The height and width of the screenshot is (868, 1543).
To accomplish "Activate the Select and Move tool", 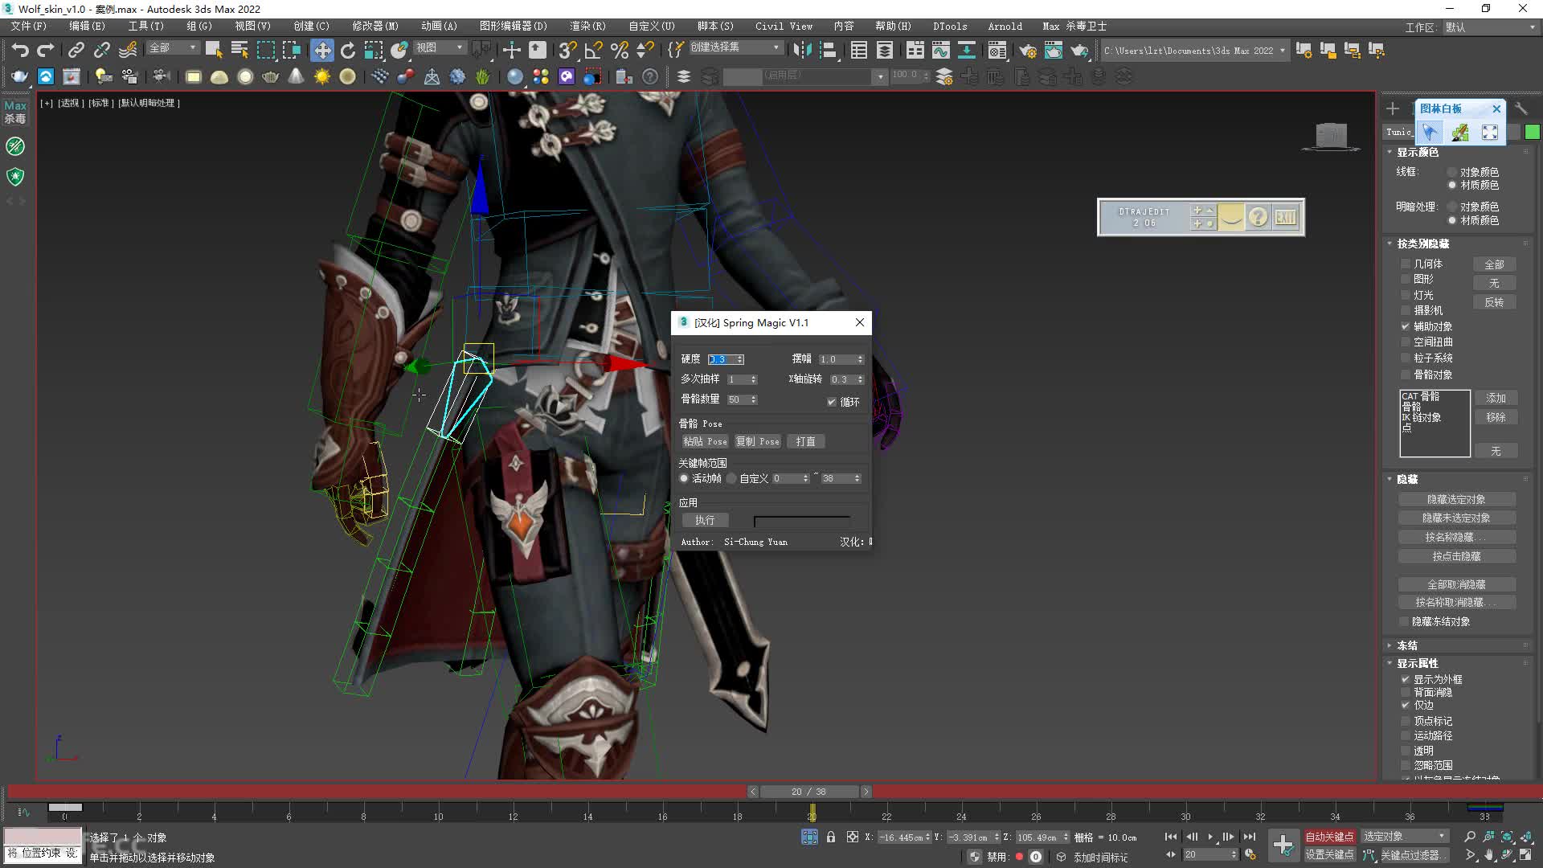I will pos(322,51).
